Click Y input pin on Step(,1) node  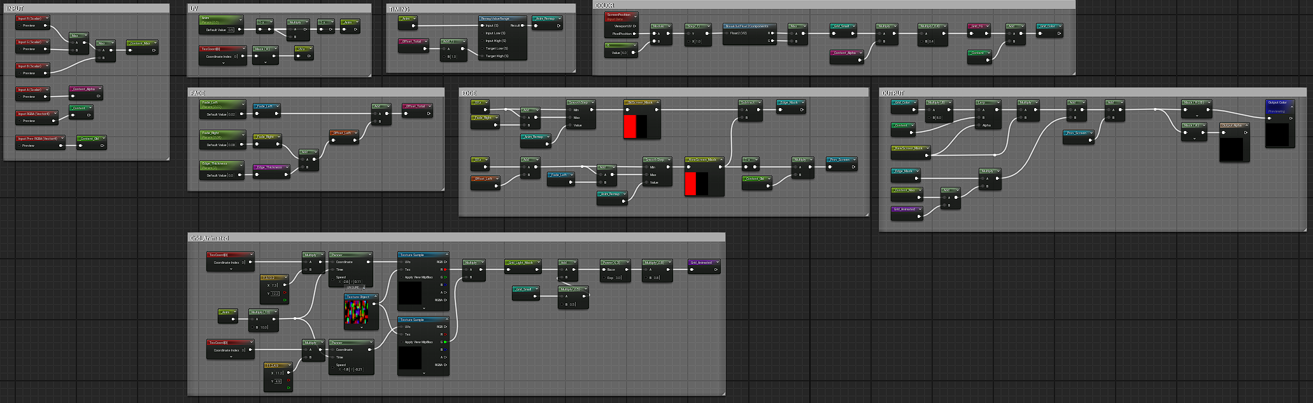(688, 33)
